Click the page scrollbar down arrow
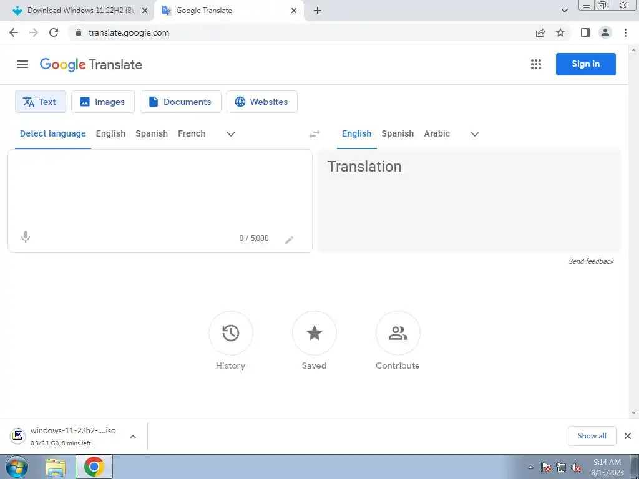 click(x=634, y=413)
